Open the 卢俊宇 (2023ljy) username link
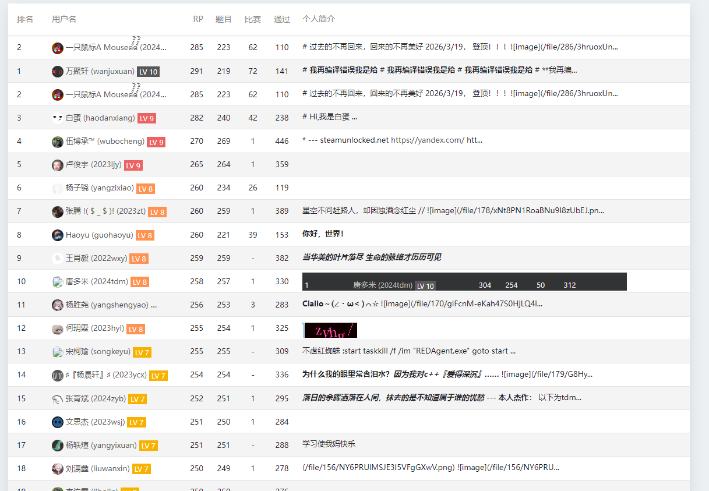Screen dimensions: 709x491 (x=93, y=164)
